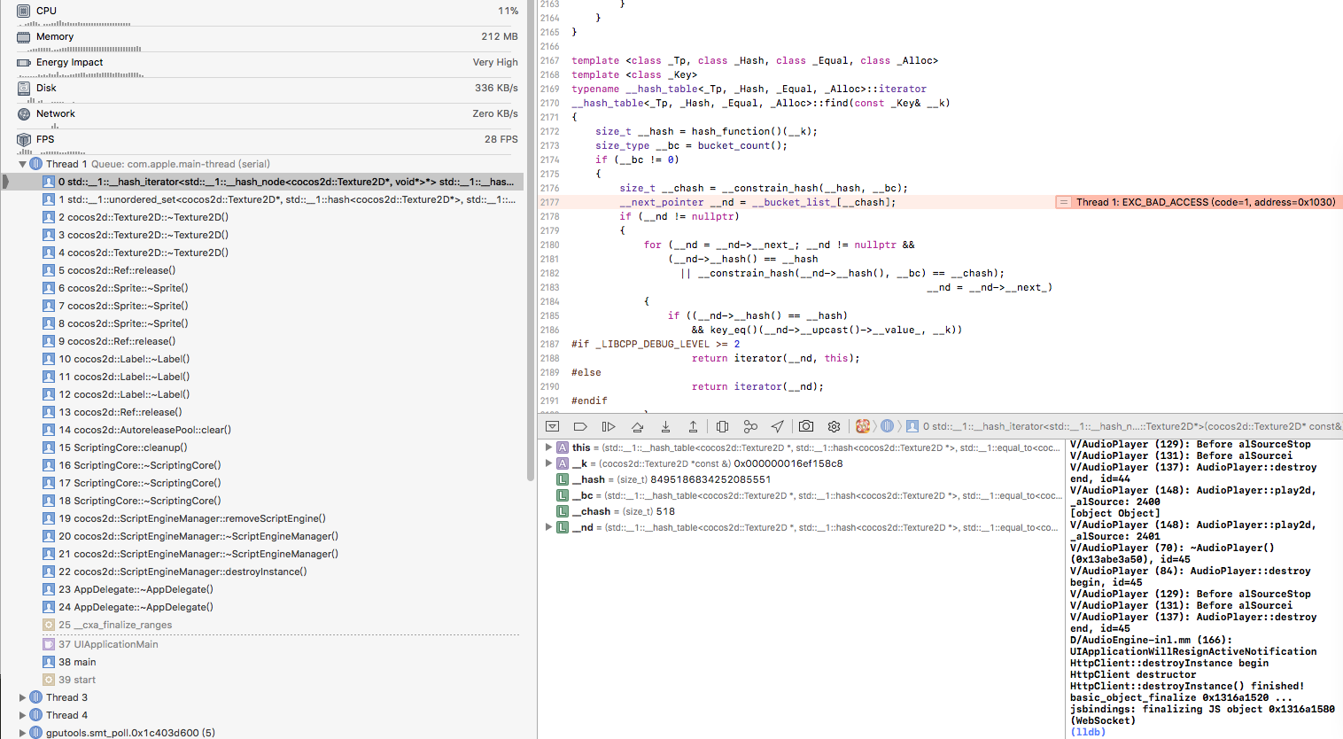
Task: Expand the __nd variable disclosure triangle
Action: tap(549, 527)
